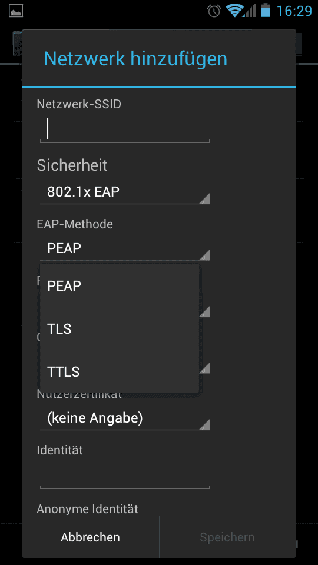Pick TTLS in the dropdown list
The height and width of the screenshot is (565, 318).
[x=120, y=371]
